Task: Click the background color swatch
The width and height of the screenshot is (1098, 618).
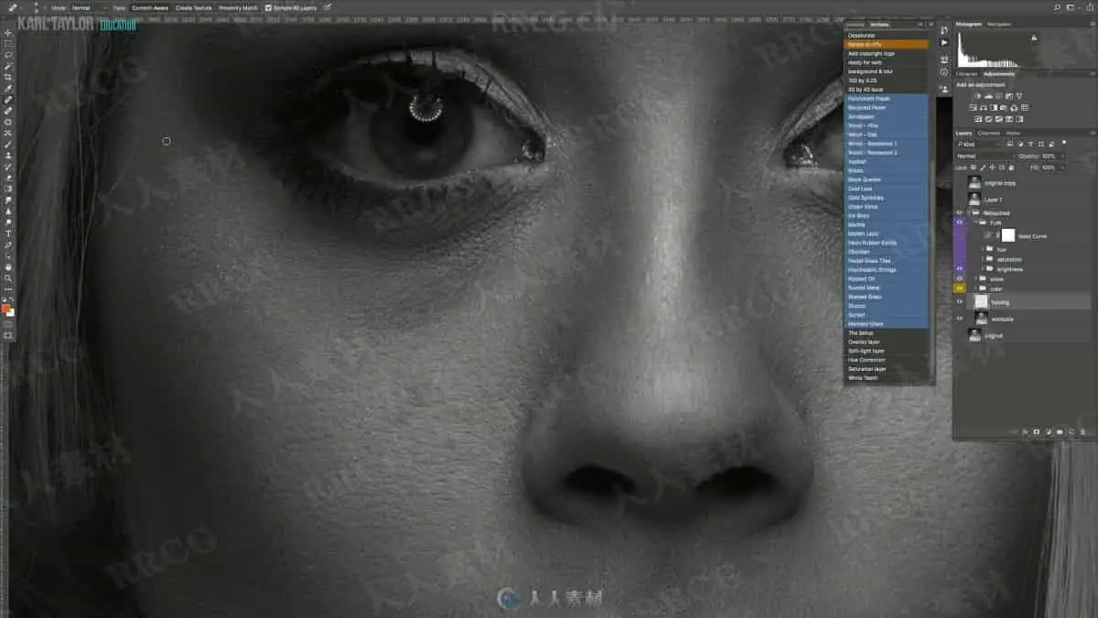Action: coord(11,313)
